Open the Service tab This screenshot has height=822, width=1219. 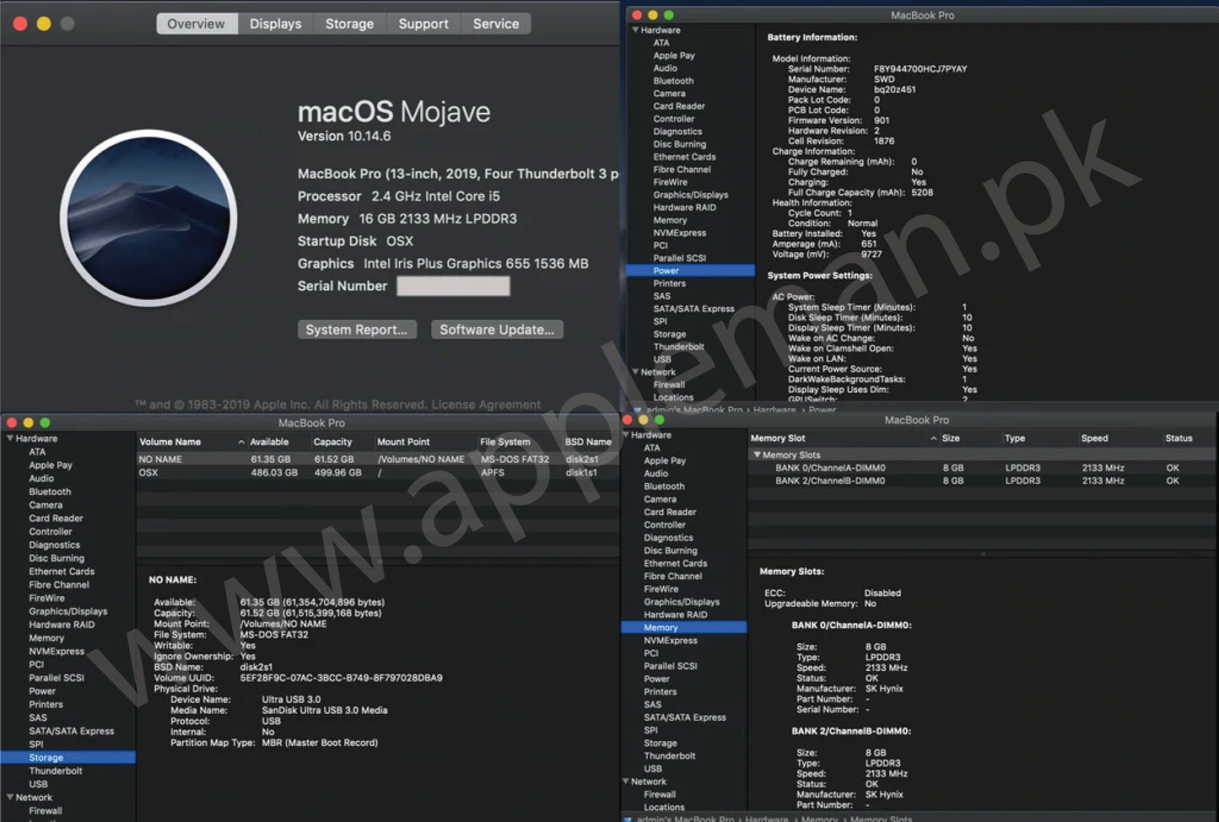pyautogui.click(x=496, y=24)
